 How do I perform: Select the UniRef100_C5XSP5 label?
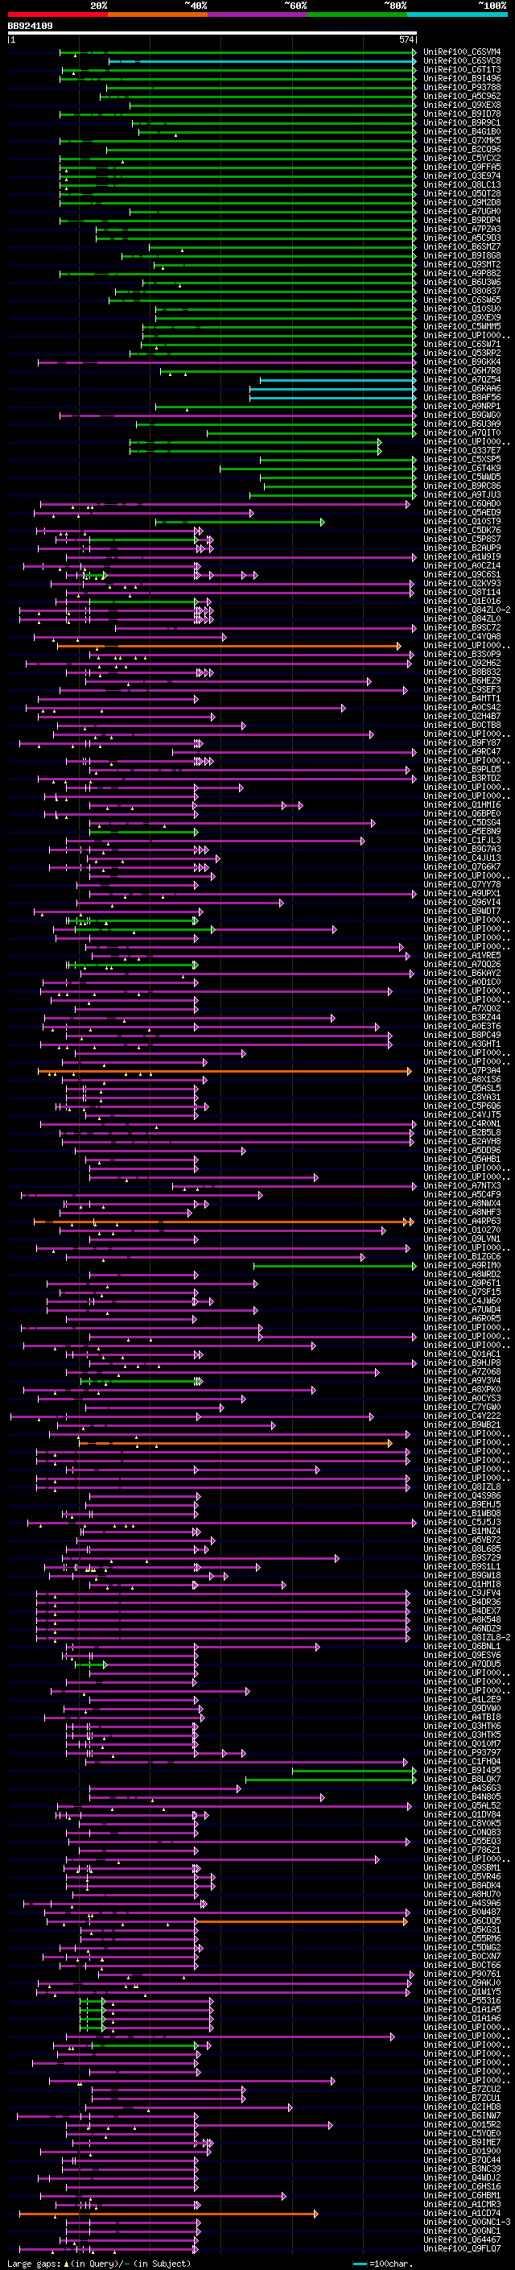462,459
